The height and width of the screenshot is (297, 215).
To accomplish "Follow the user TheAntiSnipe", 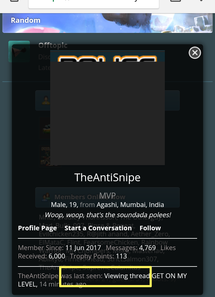I will pyautogui.click(x=150, y=228).
